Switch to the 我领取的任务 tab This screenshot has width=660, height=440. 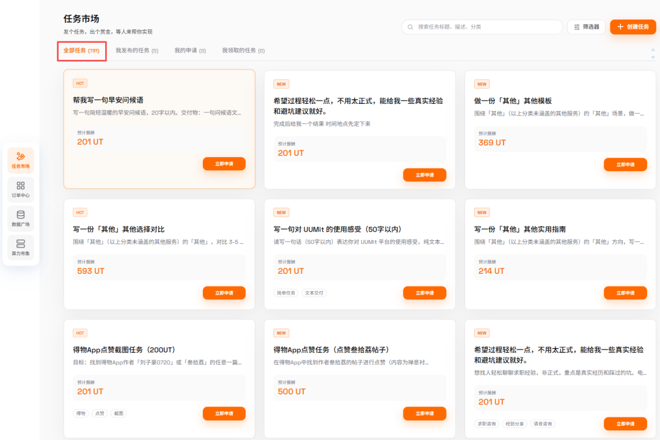click(x=243, y=51)
